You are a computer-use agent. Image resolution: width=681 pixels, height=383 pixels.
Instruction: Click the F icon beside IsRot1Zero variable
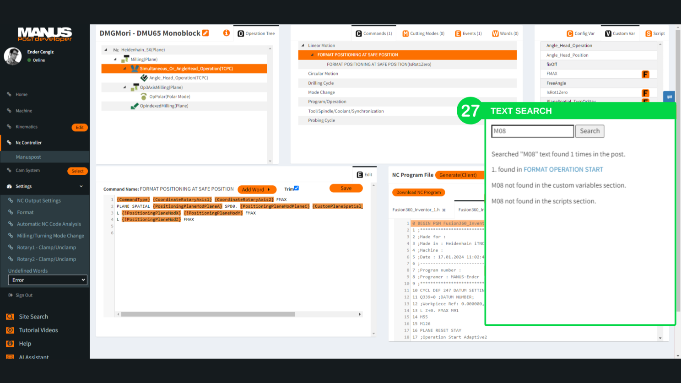click(645, 93)
